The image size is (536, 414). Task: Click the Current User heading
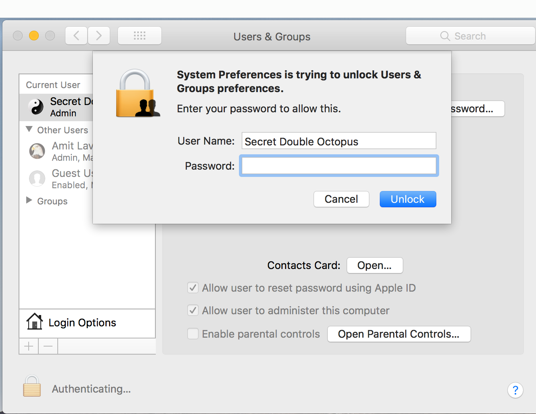[53, 85]
